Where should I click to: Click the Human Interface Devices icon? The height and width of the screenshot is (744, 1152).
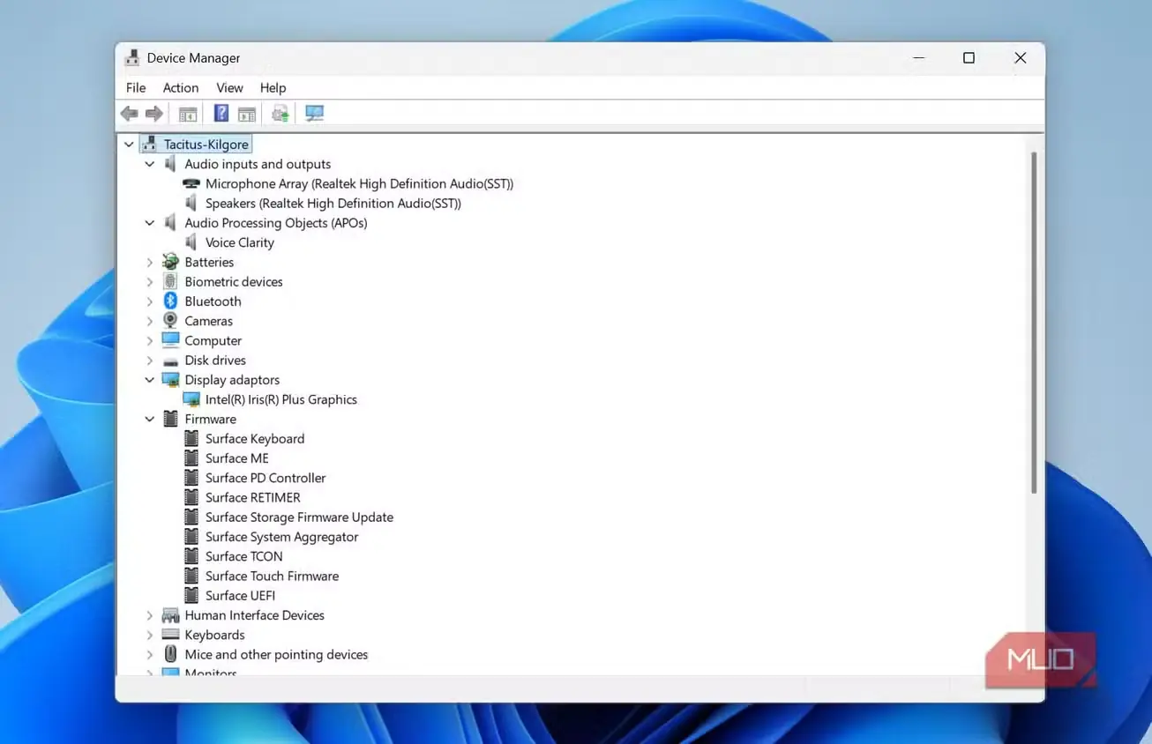(x=170, y=615)
